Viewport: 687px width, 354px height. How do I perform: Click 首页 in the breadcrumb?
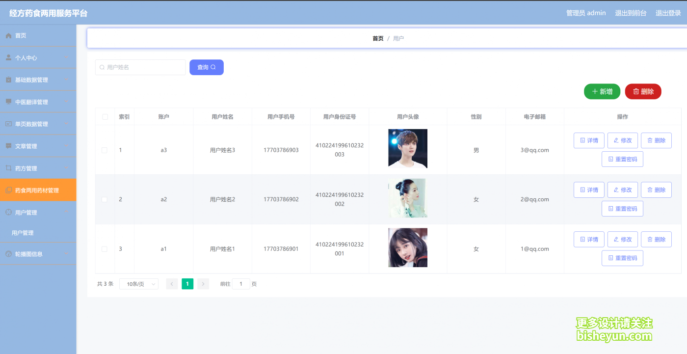point(378,38)
